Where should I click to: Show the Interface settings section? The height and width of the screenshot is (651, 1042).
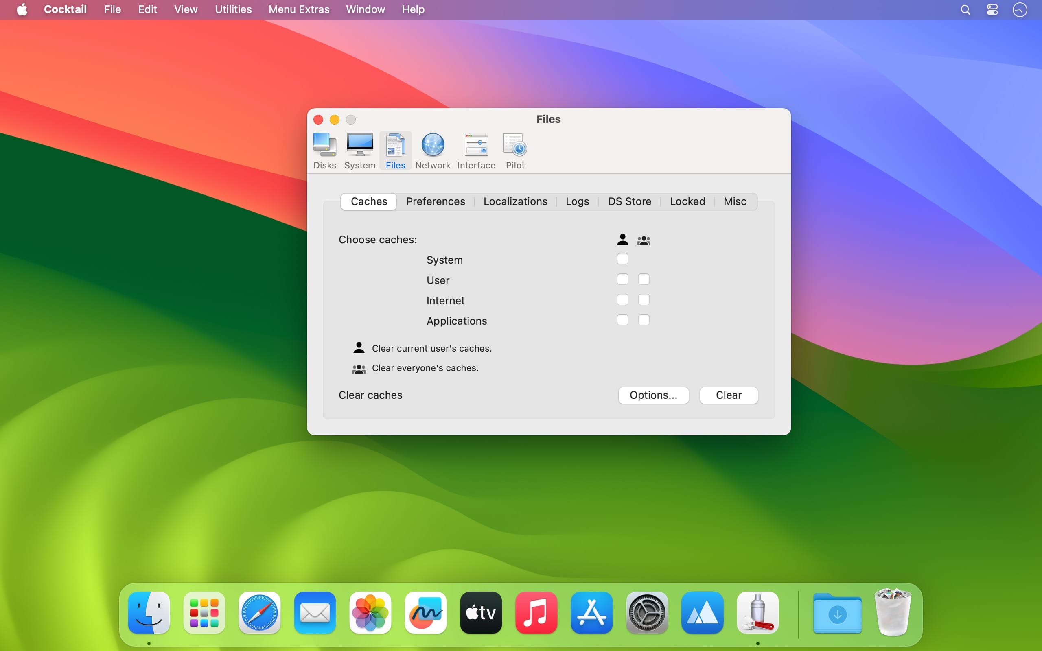coord(476,151)
